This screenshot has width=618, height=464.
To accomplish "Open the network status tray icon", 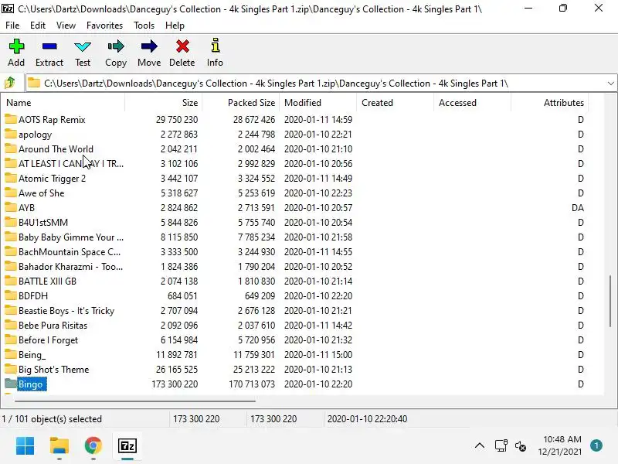I will 501,446.
